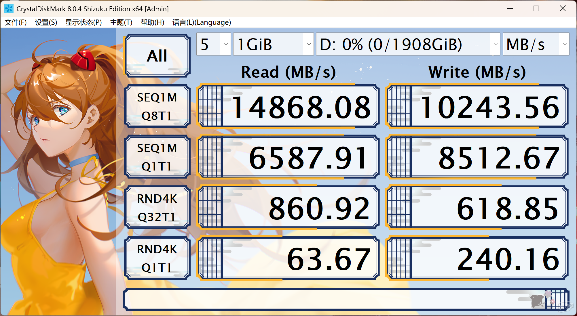The image size is (577, 316).
Task: Click SEQ1M Q1T1 read value 6587.91
Action: click(x=288, y=157)
